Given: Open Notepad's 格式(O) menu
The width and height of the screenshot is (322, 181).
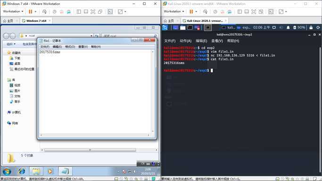Looking at the screenshot, I should 70,47.
